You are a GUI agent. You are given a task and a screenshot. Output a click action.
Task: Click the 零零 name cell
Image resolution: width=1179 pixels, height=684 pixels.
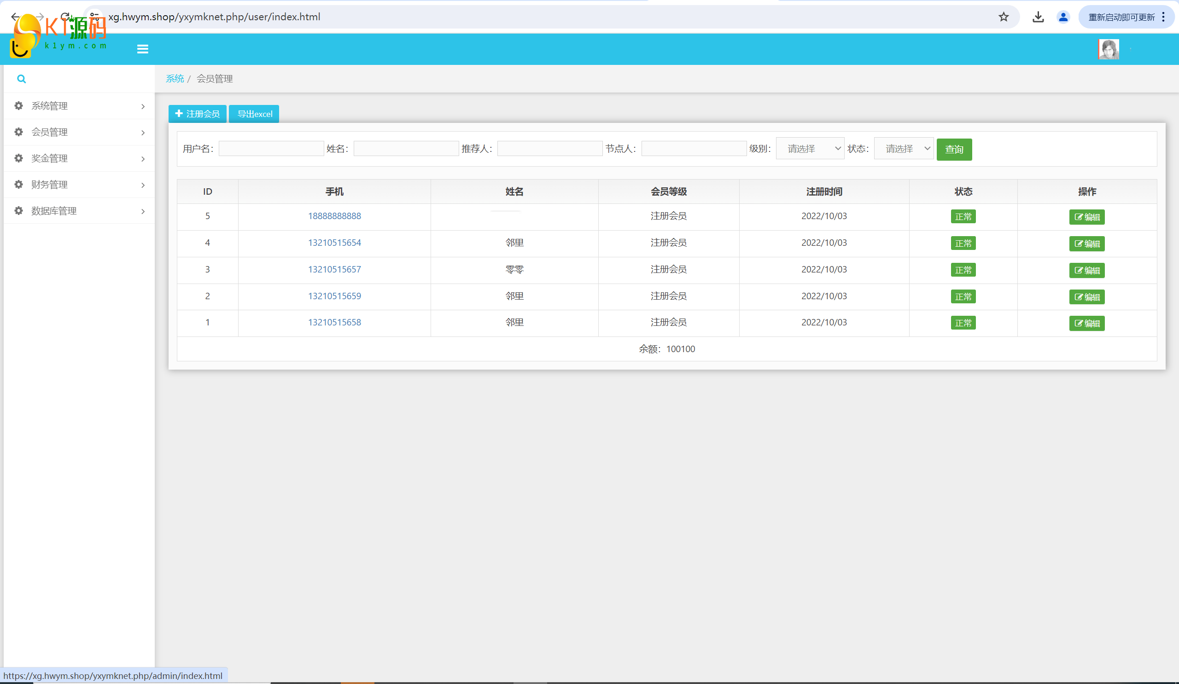tap(514, 269)
